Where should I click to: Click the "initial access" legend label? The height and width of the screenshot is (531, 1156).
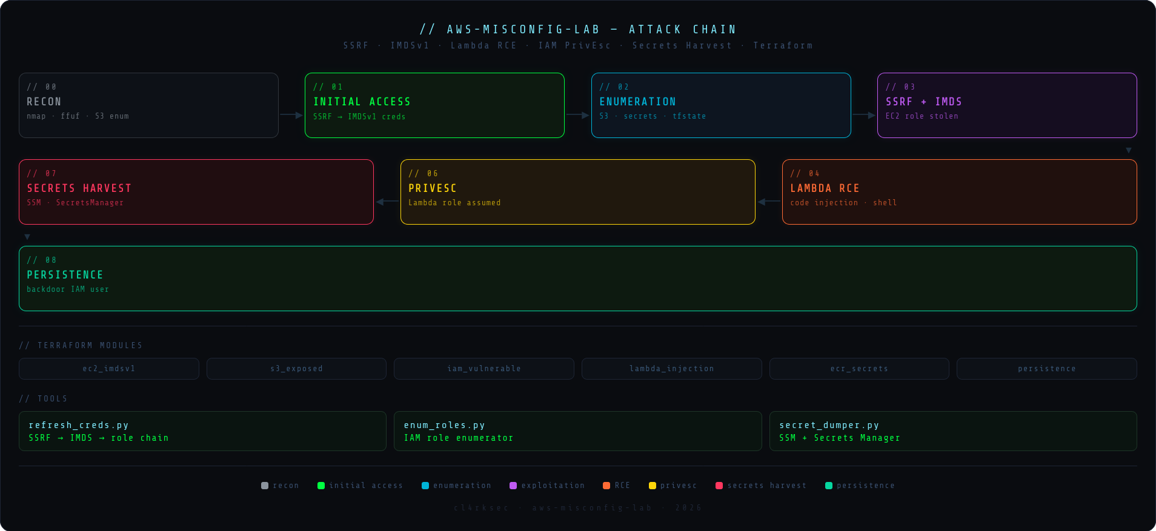(366, 486)
